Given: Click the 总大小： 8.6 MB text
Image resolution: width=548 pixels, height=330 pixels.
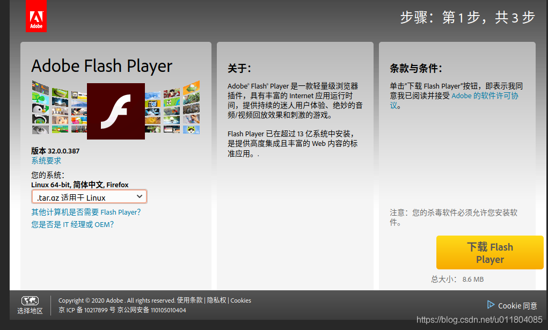Looking at the screenshot, I should coord(457,279).
